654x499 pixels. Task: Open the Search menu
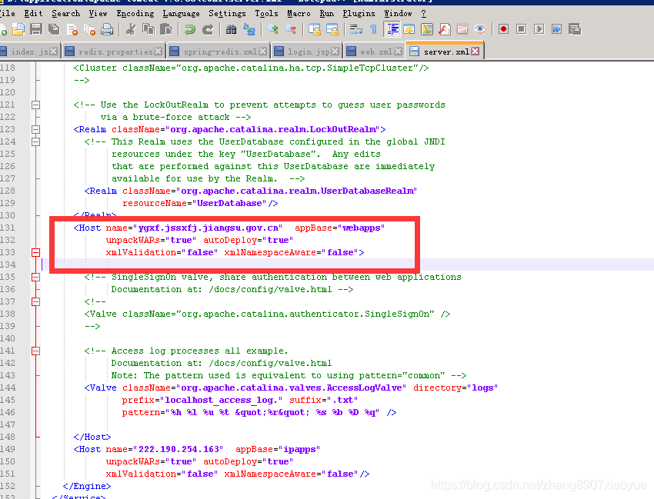click(66, 13)
